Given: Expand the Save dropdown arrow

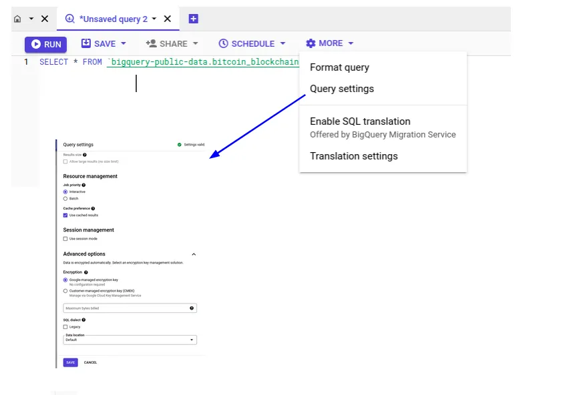Looking at the screenshot, I should coord(124,43).
